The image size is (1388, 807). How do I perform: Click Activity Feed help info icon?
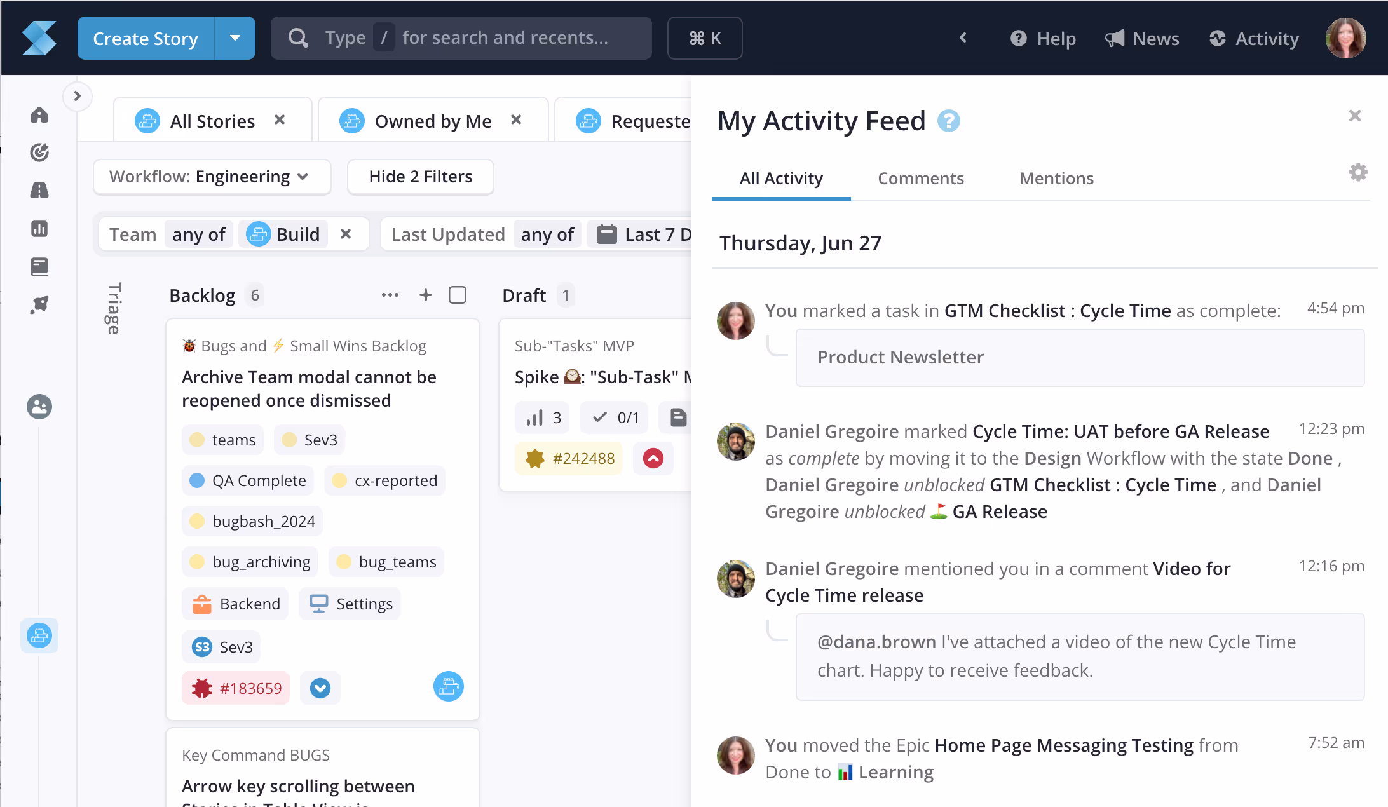click(948, 121)
